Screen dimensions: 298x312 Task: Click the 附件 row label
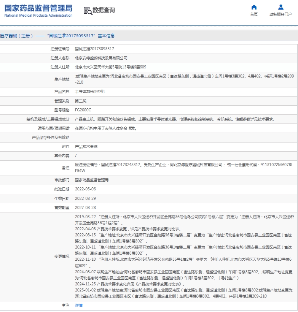click(65, 147)
